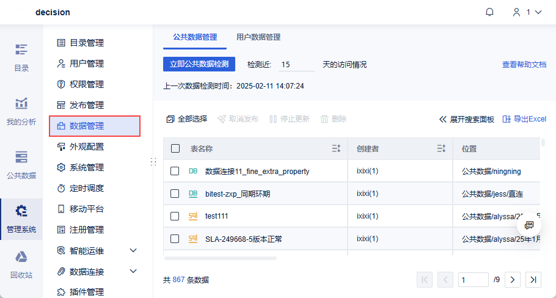Tick the header select-all checkbox
This screenshot has height=298, width=556.
coord(175,148)
